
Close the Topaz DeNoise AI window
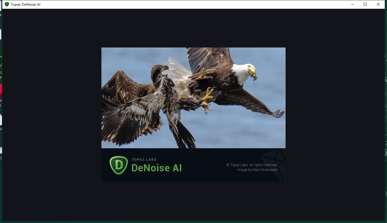tap(378, 4)
